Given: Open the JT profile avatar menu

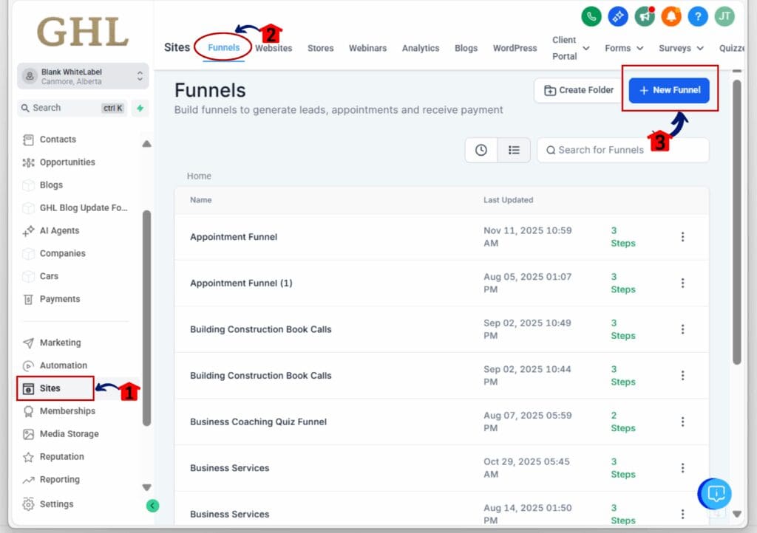Looking at the screenshot, I should (724, 16).
